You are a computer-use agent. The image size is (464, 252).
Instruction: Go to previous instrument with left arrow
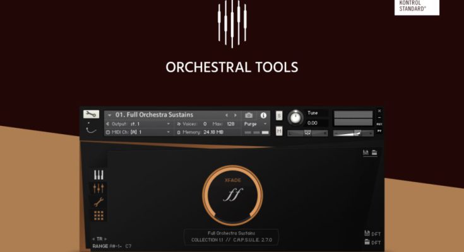(227, 115)
